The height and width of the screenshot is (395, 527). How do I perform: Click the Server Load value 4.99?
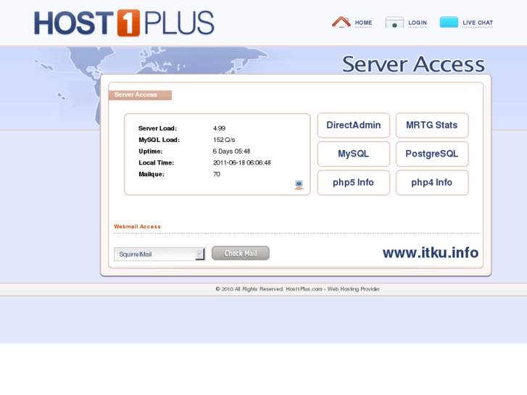tap(219, 128)
